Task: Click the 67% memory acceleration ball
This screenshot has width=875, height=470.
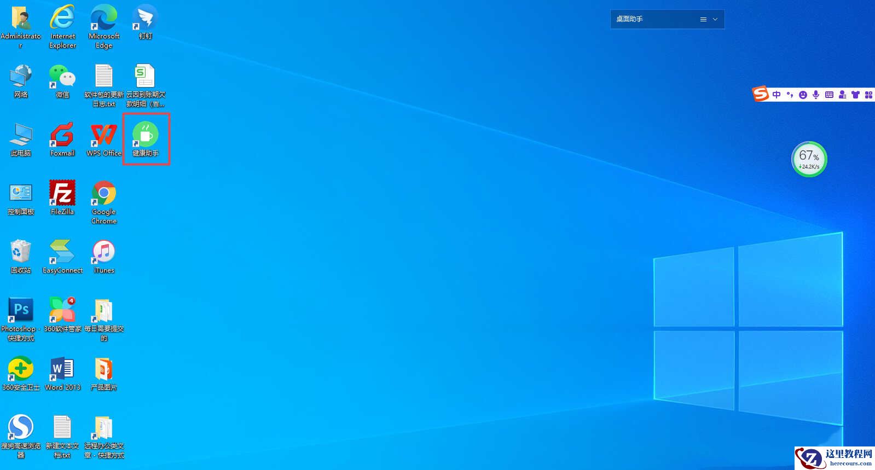Action: pos(809,159)
